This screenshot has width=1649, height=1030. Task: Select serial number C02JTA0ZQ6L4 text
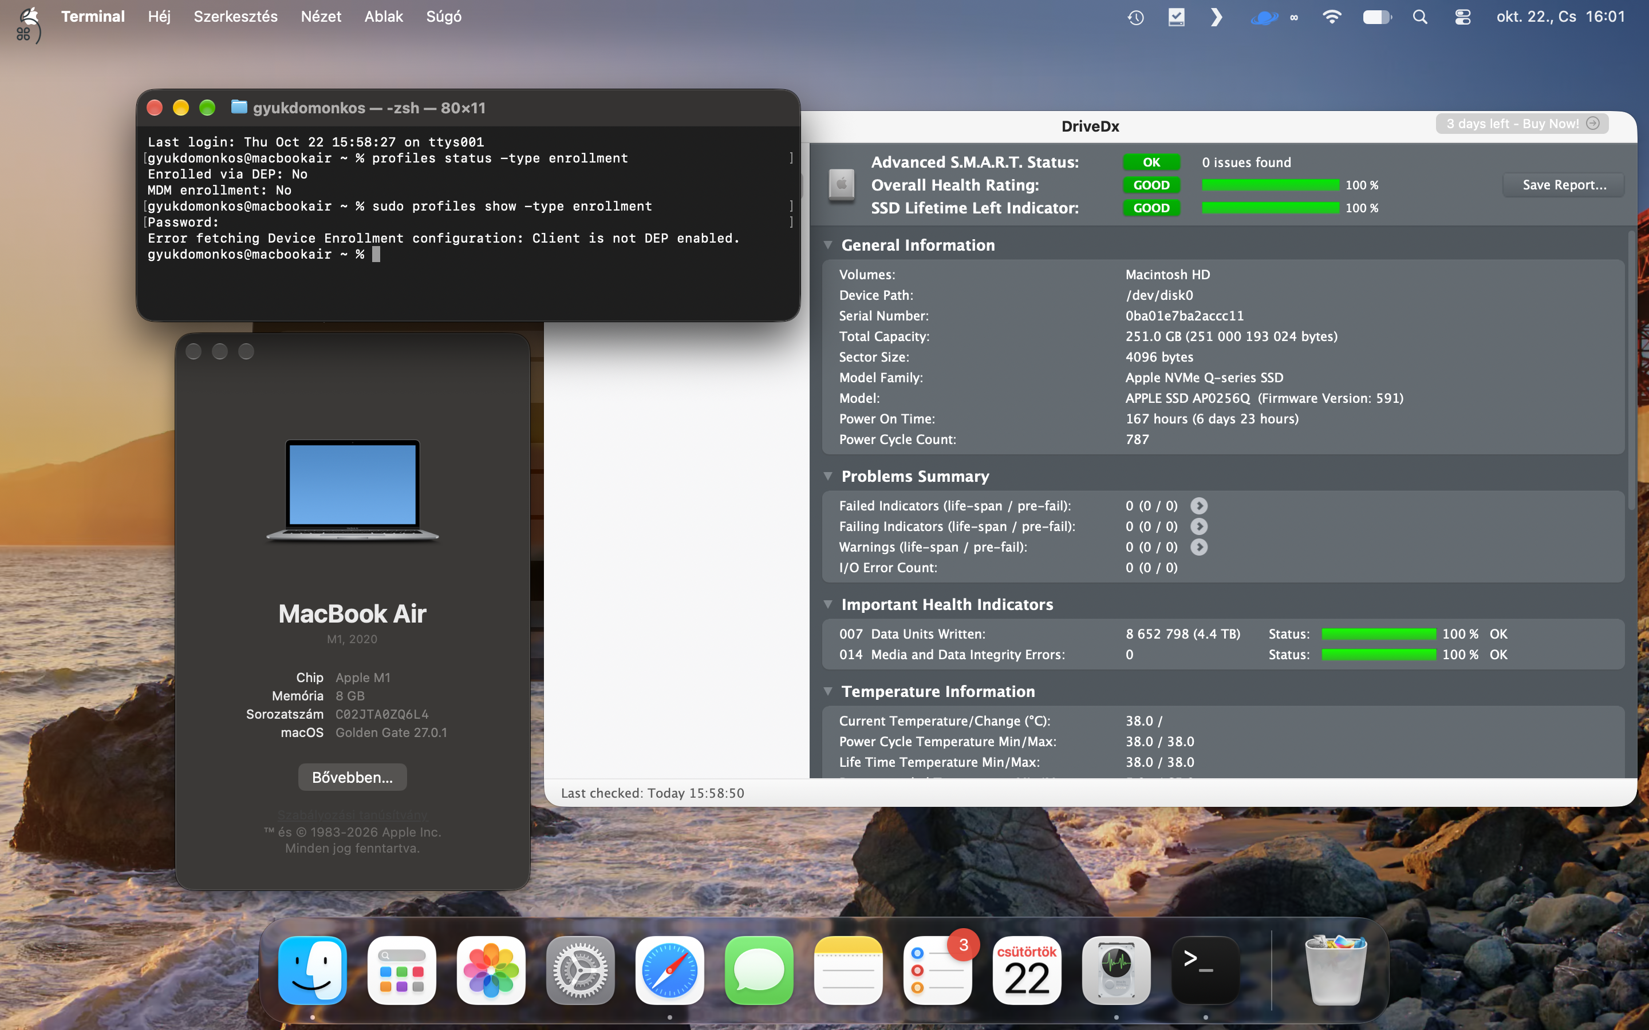pos(381,714)
